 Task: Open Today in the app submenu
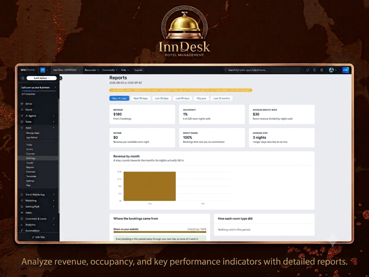29,145
